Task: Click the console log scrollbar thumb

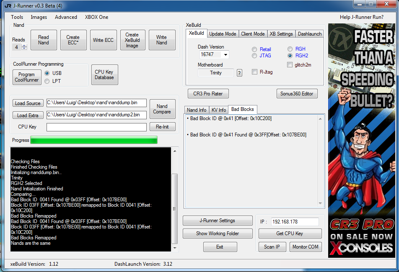Action: point(174,208)
